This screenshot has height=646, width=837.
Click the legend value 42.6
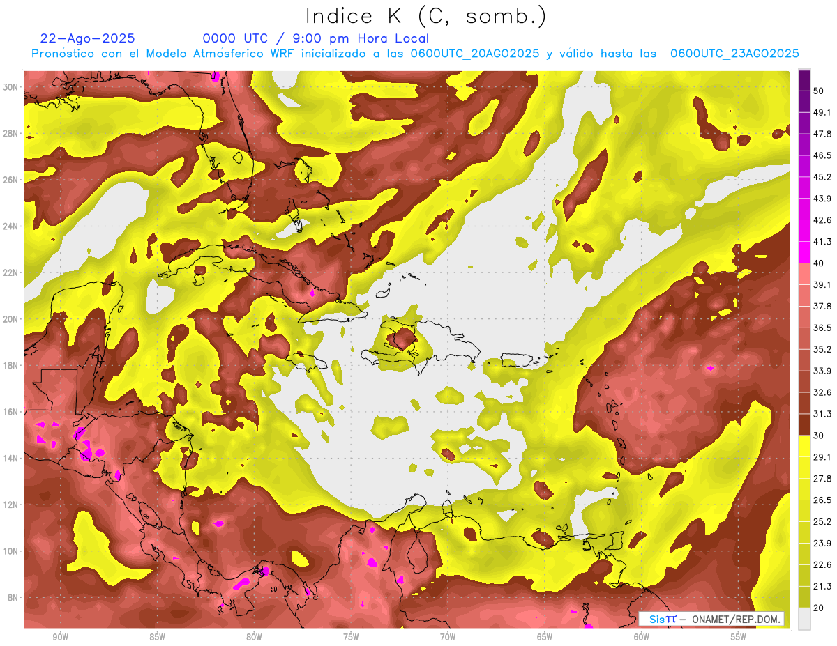(822, 220)
